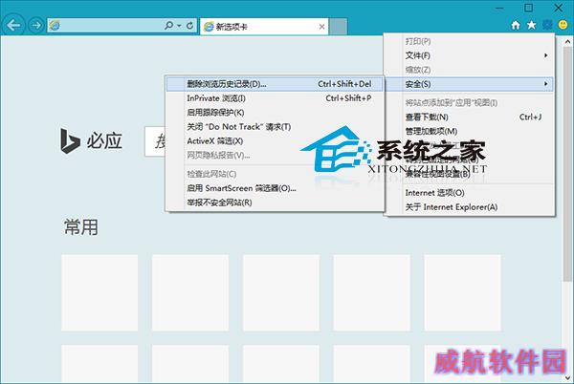Choose 查看下载(N) from the Tools menu
The image size is (574, 384).
click(470, 117)
